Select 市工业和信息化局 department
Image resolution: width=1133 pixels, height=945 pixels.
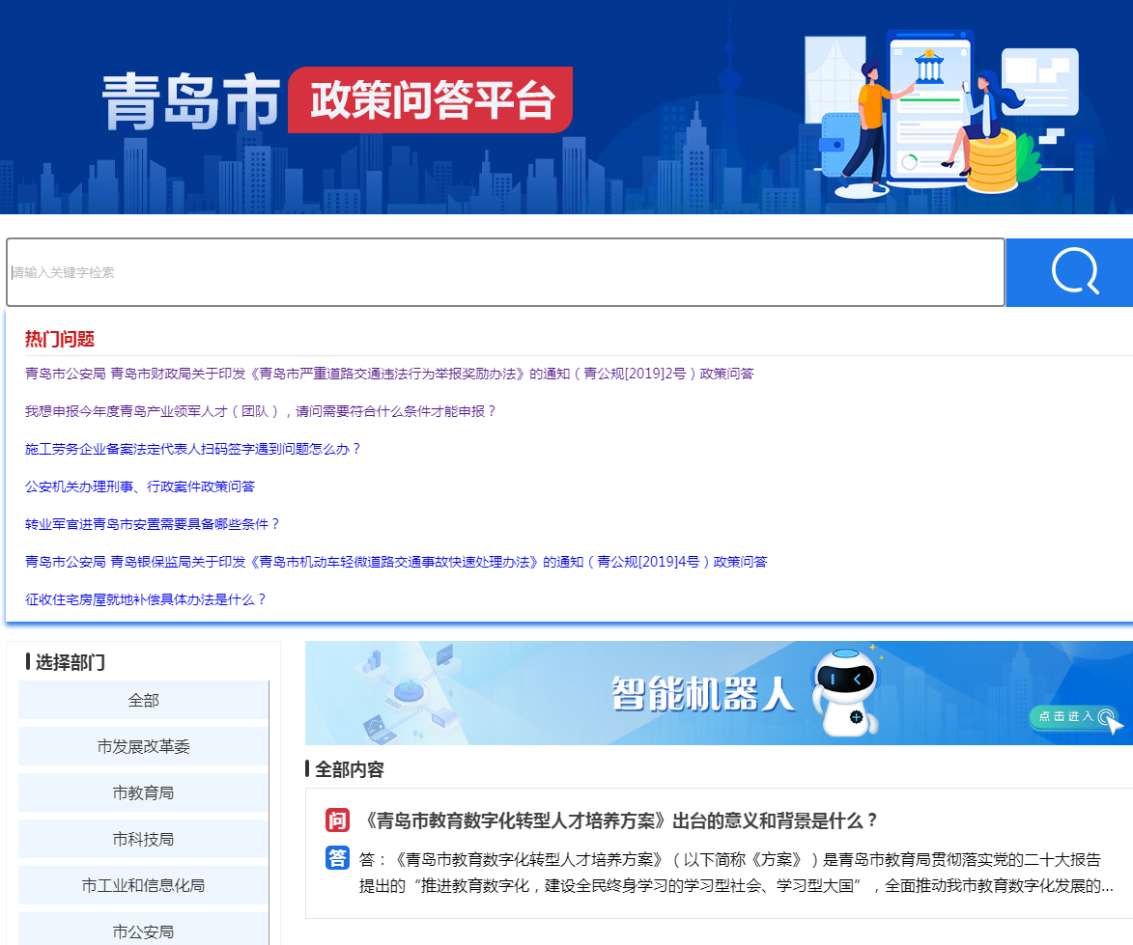(x=143, y=886)
